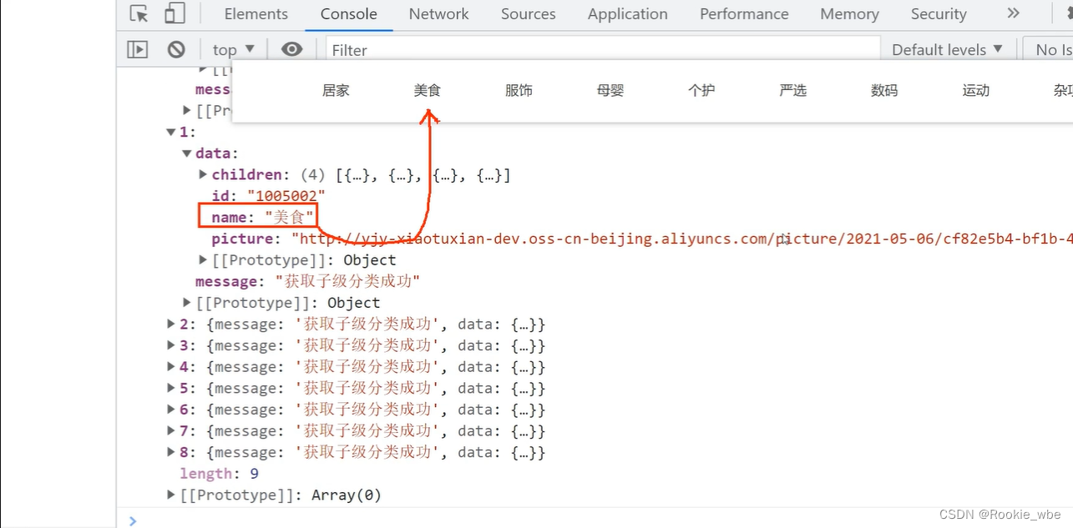This screenshot has width=1073, height=528.
Task: Open the Default levels dropdown
Action: pos(946,50)
